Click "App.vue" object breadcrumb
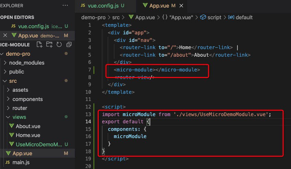This screenshot has width=291, height=169. click(x=178, y=17)
